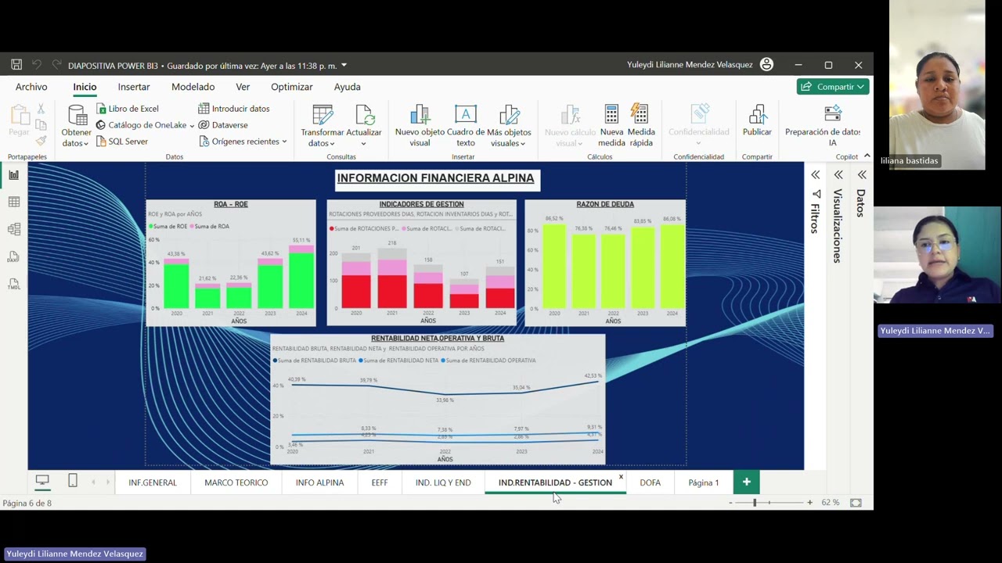Add a new page with plus button
Viewport: 1002px width, 563px height.
coord(746,482)
